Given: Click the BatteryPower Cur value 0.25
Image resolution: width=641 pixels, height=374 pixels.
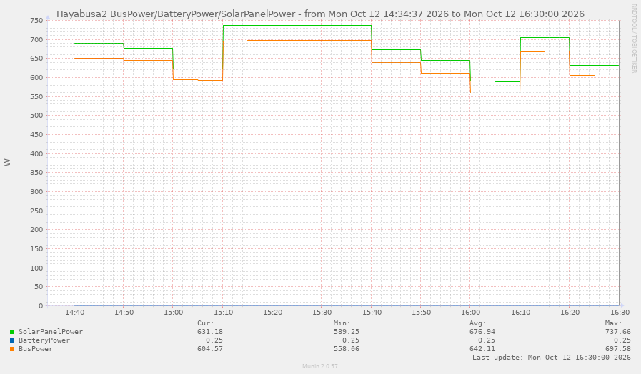Looking at the screenshot, I should [214, 340].
